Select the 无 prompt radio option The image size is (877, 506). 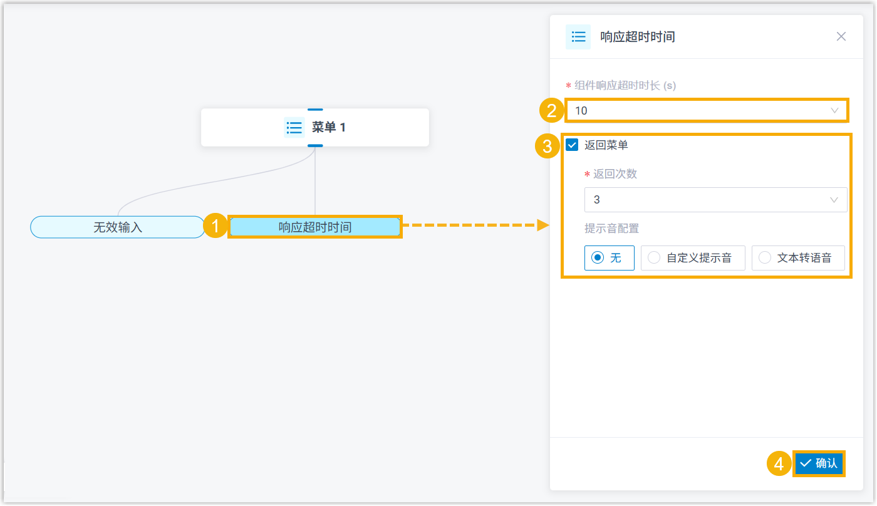coord(598,257)
